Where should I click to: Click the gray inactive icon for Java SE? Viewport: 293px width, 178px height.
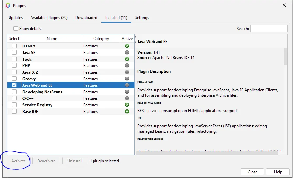point(127,53)
